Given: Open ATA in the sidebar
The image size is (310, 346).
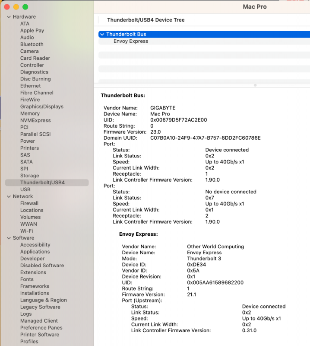Looking at the screenshot, I should click(x=25, y=24).
